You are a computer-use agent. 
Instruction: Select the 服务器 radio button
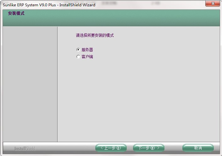pos(78,50)
